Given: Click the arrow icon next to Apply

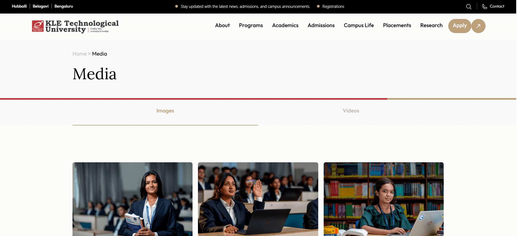Looking at the screenshot, I should (478, 26).
